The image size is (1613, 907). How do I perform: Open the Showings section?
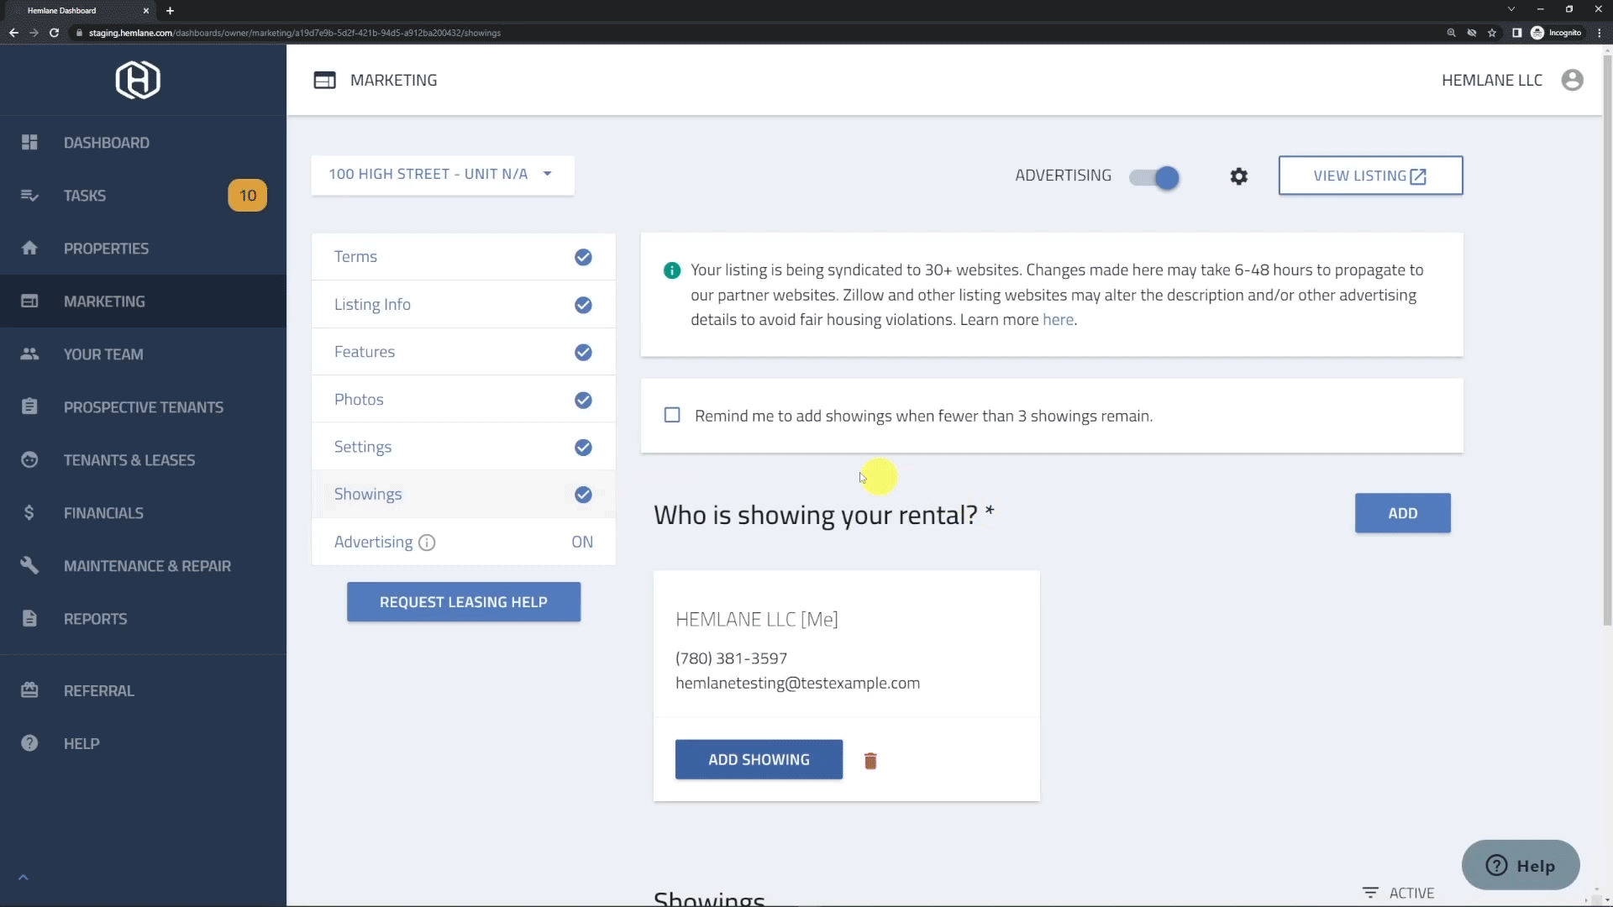(x=464, y=495)
